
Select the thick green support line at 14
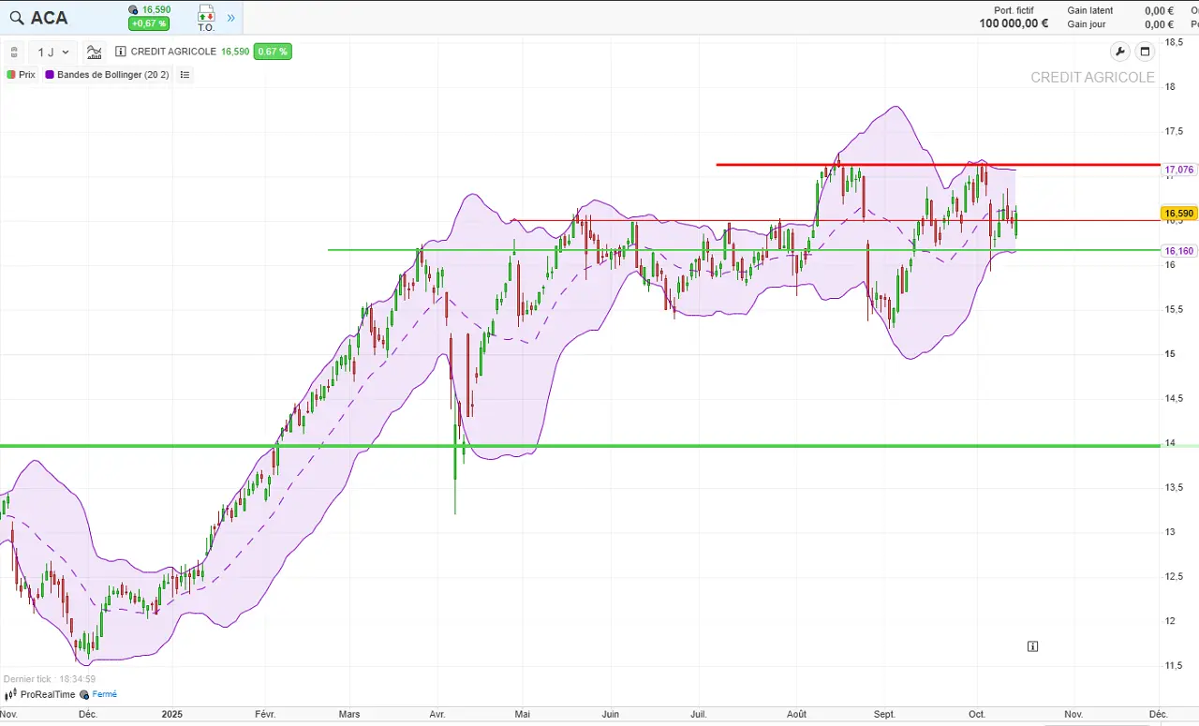click(x=656, y=446)
